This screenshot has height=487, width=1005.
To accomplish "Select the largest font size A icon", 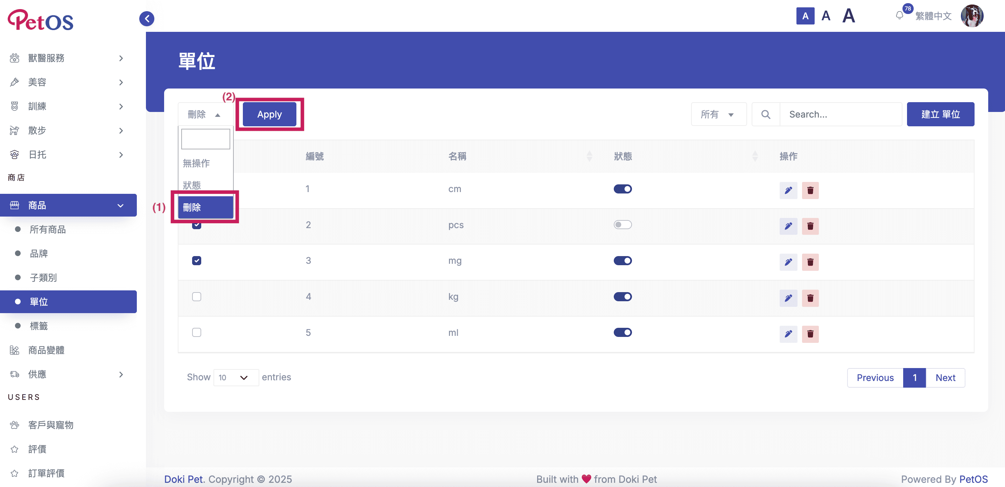I will tap(849, 16).
